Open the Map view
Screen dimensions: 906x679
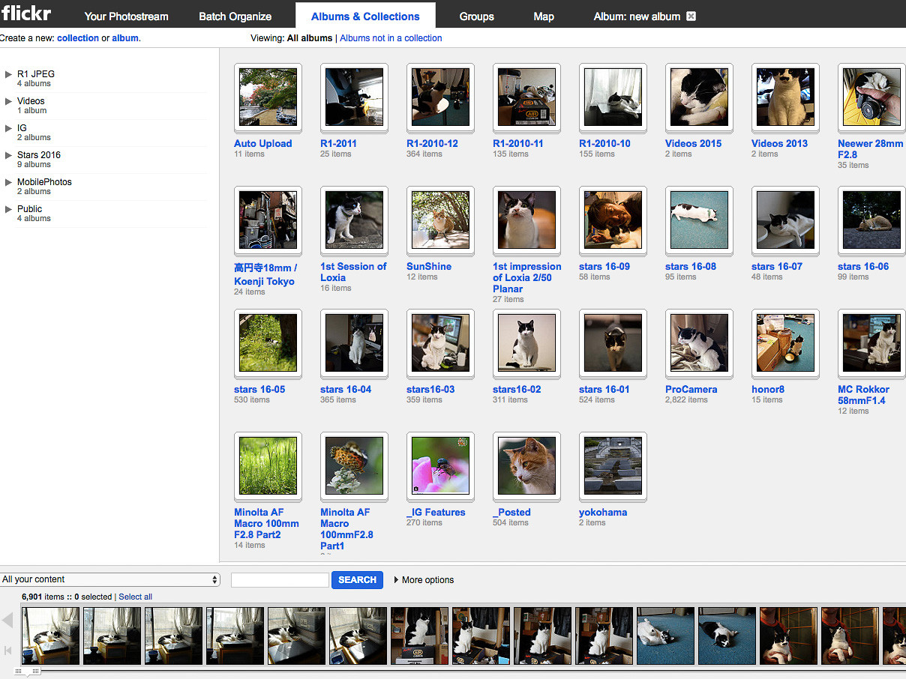pos(543,16)
